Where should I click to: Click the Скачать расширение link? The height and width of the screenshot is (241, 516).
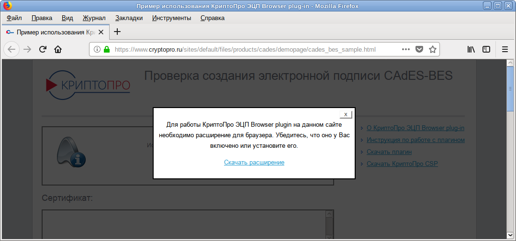(254, 162)
